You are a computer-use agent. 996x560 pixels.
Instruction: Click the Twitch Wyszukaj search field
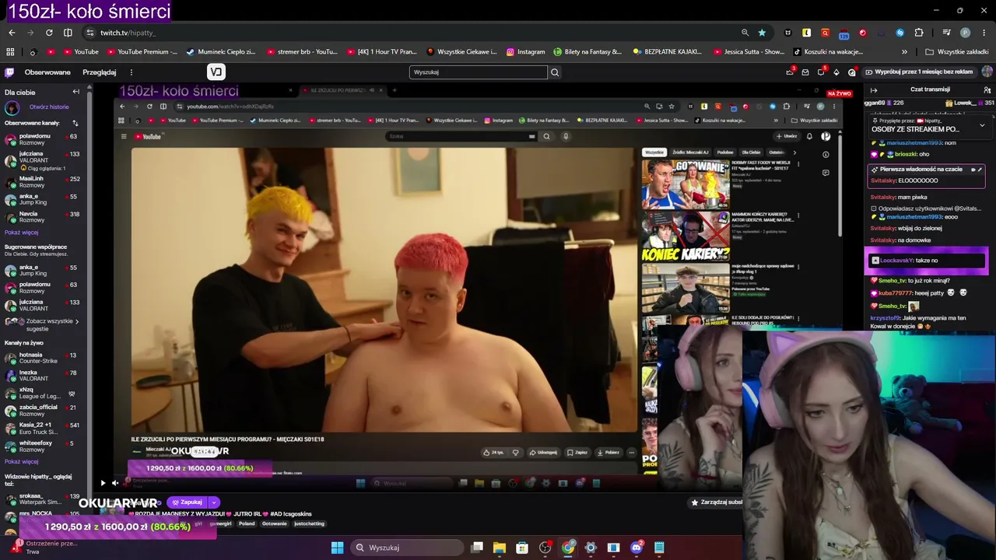(479, 72)
